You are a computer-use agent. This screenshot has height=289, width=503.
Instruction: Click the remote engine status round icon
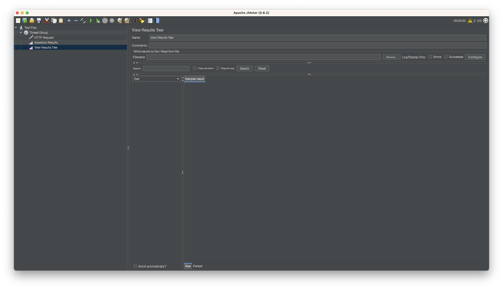[486, 20]
